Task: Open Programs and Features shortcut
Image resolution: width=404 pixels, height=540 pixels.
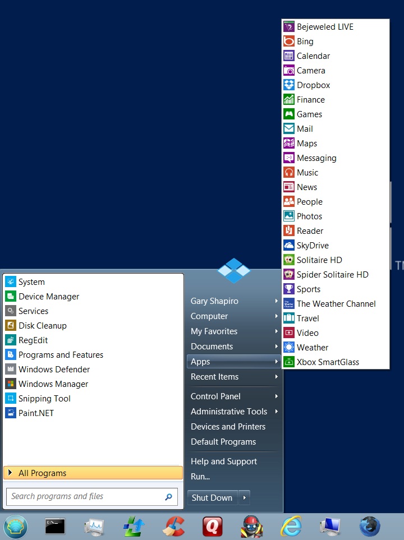Action: [93, 355]
